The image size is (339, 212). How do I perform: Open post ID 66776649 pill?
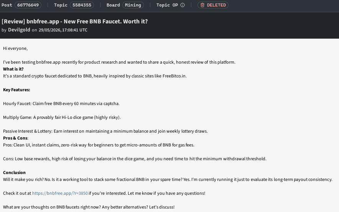[28, 5]
